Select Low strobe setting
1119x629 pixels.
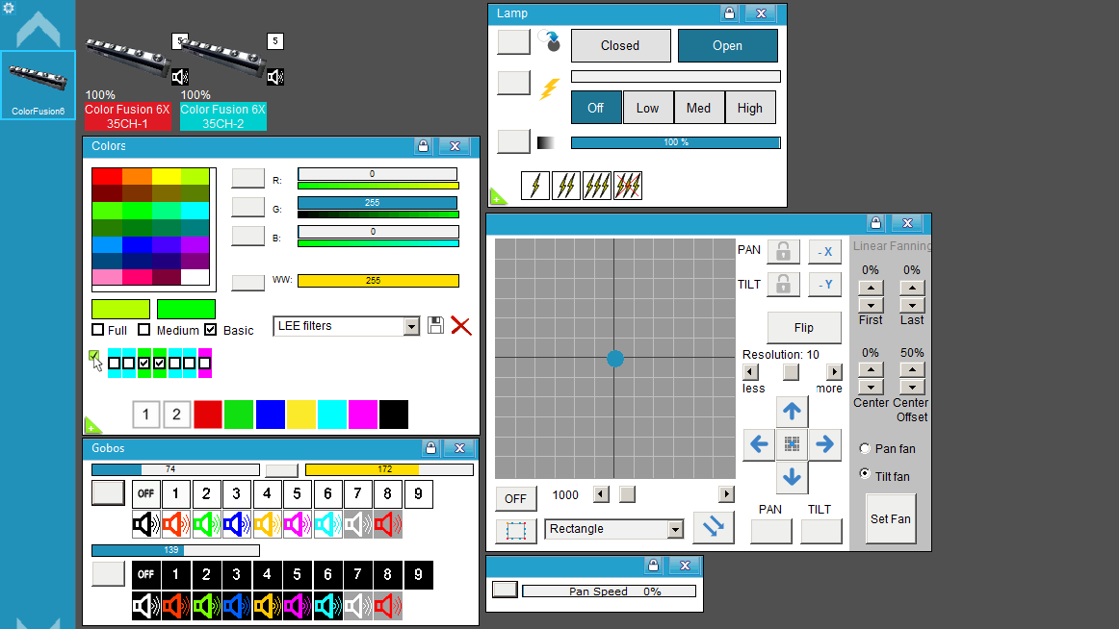pos(647,109)
